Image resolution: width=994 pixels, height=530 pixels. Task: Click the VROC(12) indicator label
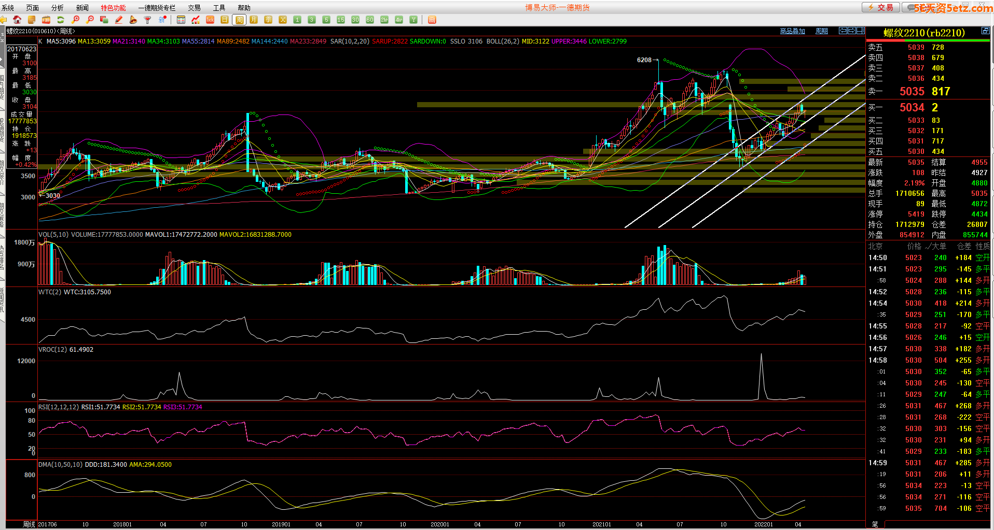pos(52,350)
